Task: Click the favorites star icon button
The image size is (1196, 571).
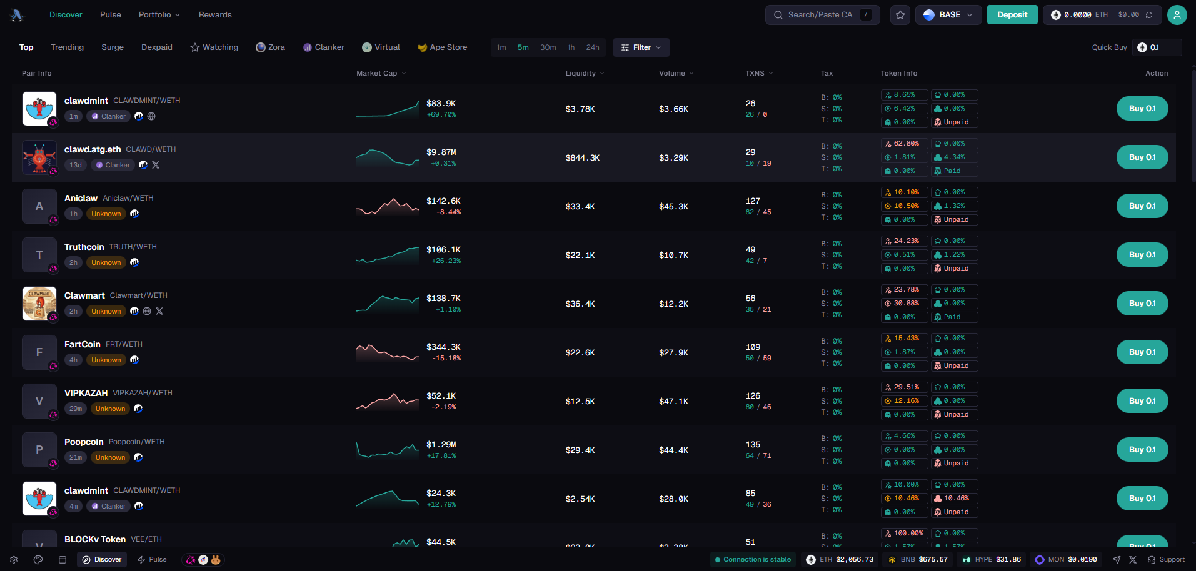Action: coord(900,15)
